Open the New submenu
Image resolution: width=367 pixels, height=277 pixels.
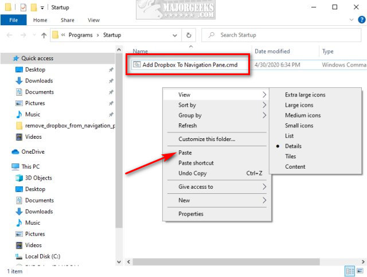(x=217, y=200)
